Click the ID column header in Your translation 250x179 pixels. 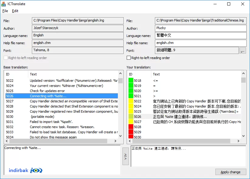click(139, 74)
